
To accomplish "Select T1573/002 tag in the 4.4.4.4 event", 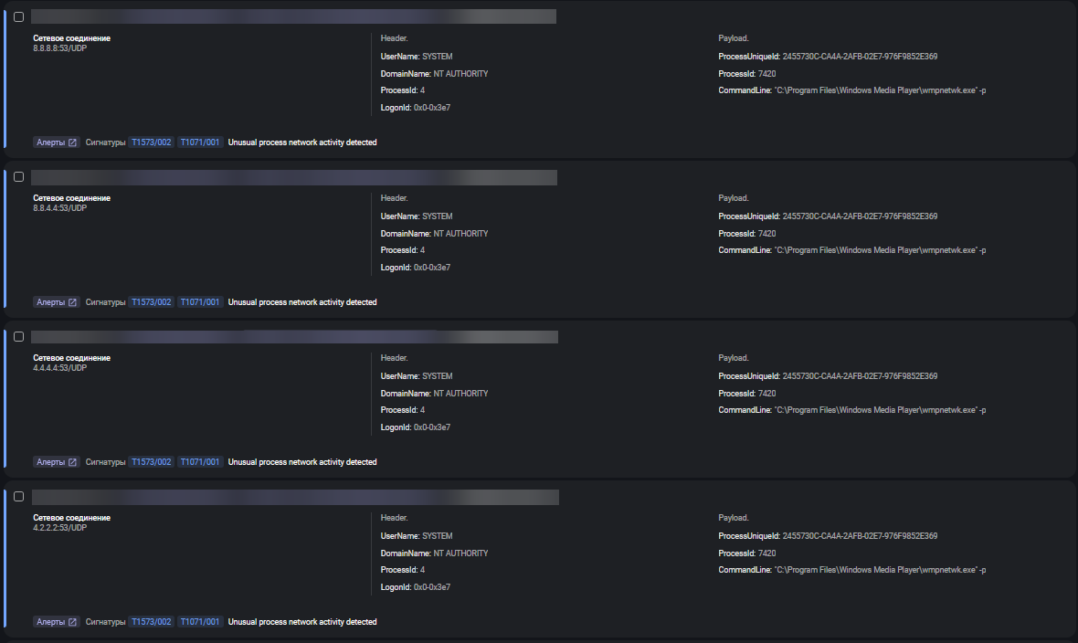I will (152, 462).
